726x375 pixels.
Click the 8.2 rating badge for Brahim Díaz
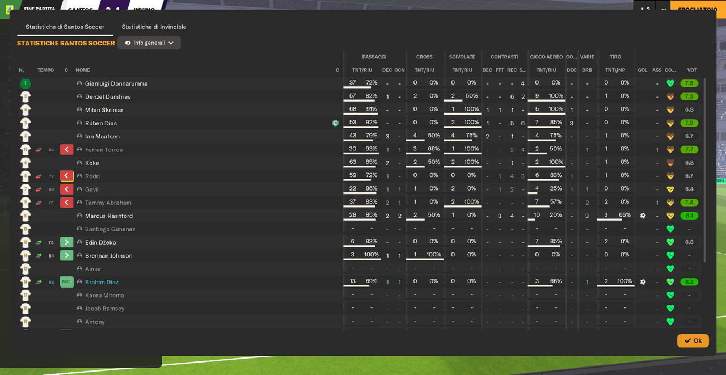(689, 282)
